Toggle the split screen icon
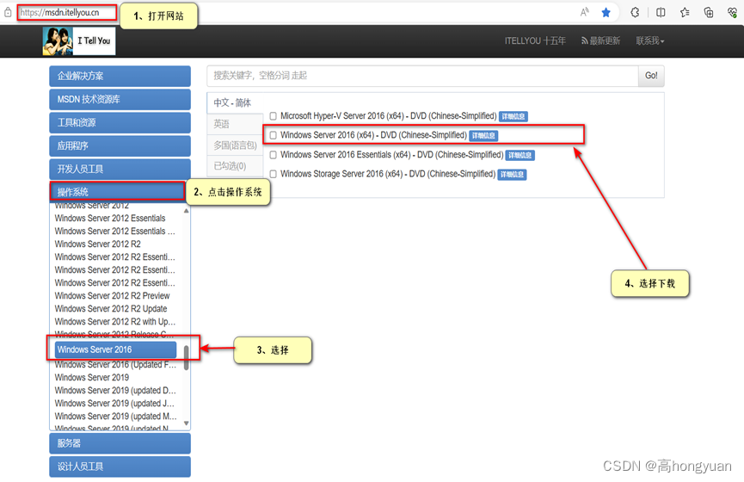Viewport: 744px width, 482px height. click(x=661, y=13)
